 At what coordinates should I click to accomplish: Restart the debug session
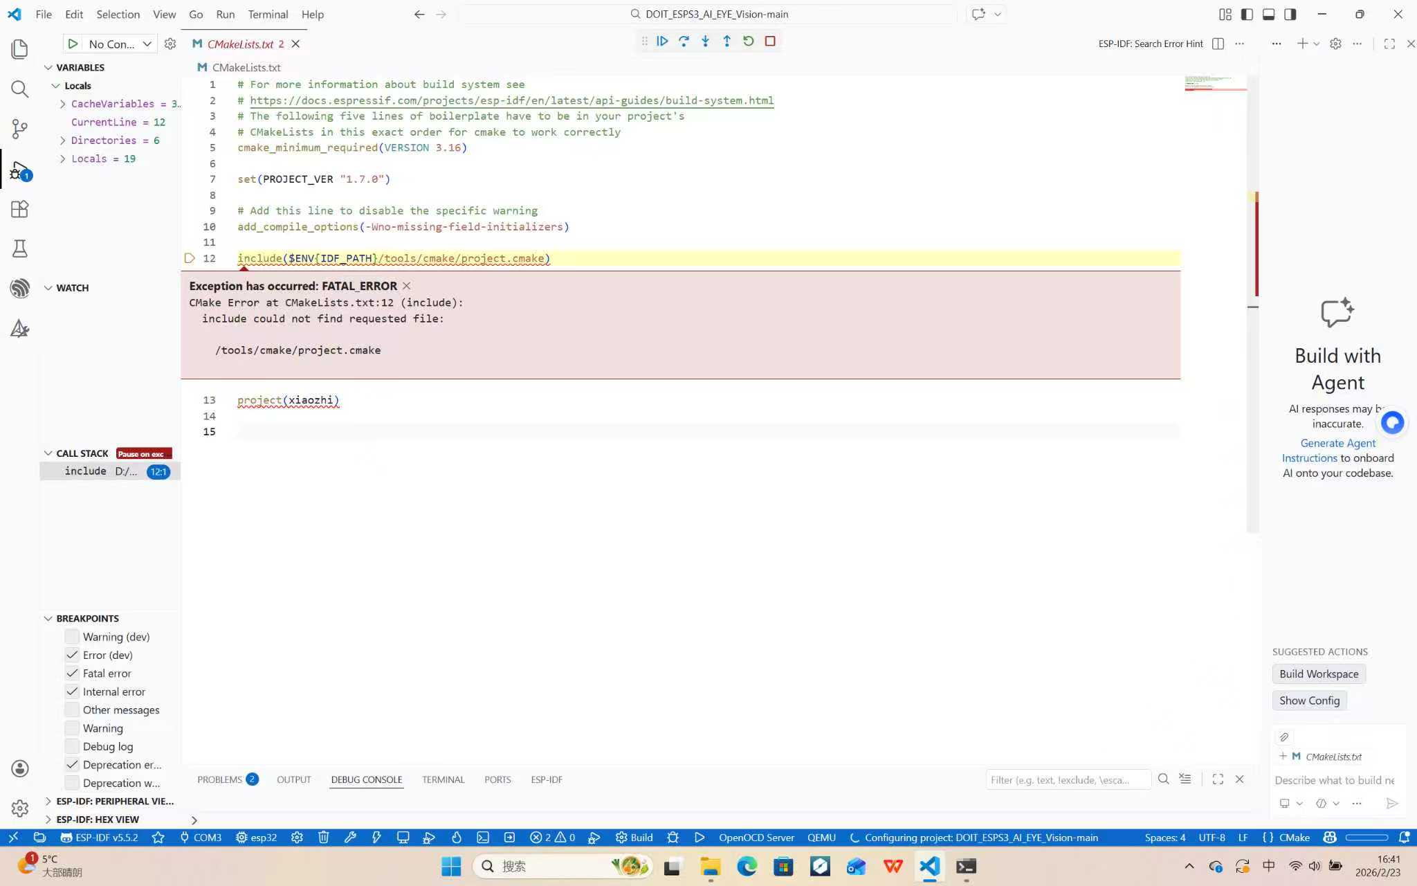coord(748,42)
